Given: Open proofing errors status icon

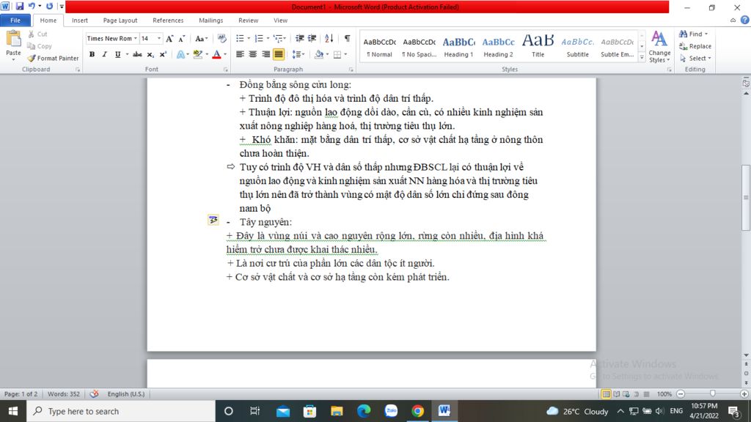Looking at the screenshot, I should [x=95, y=393].
